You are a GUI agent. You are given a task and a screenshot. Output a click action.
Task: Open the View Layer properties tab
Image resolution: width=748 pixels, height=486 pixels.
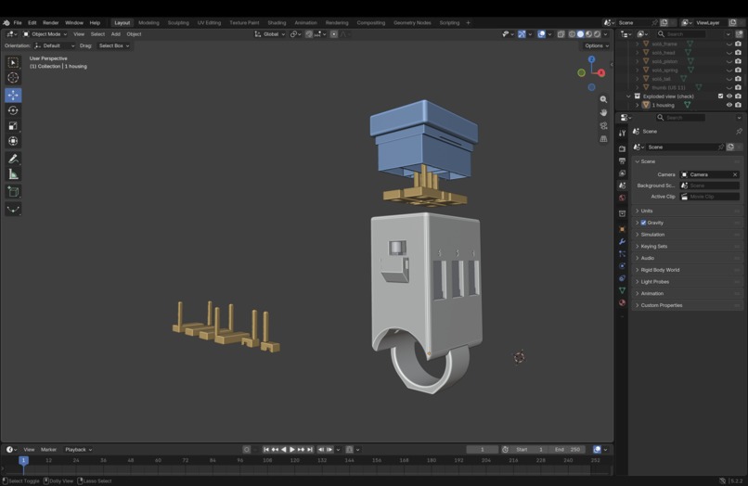(x=622, y=173)
